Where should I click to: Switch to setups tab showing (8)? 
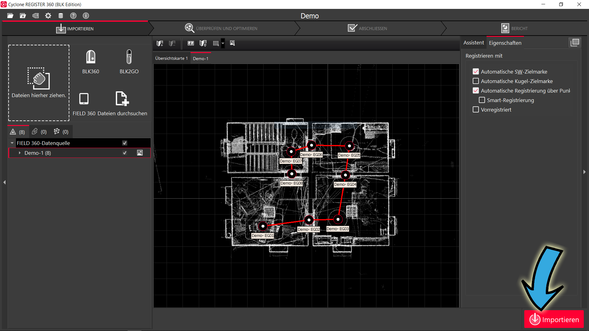tap(18, 132)
